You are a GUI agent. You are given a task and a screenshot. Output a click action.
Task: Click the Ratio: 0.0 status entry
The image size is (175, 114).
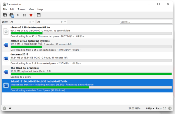pos(161,108)
